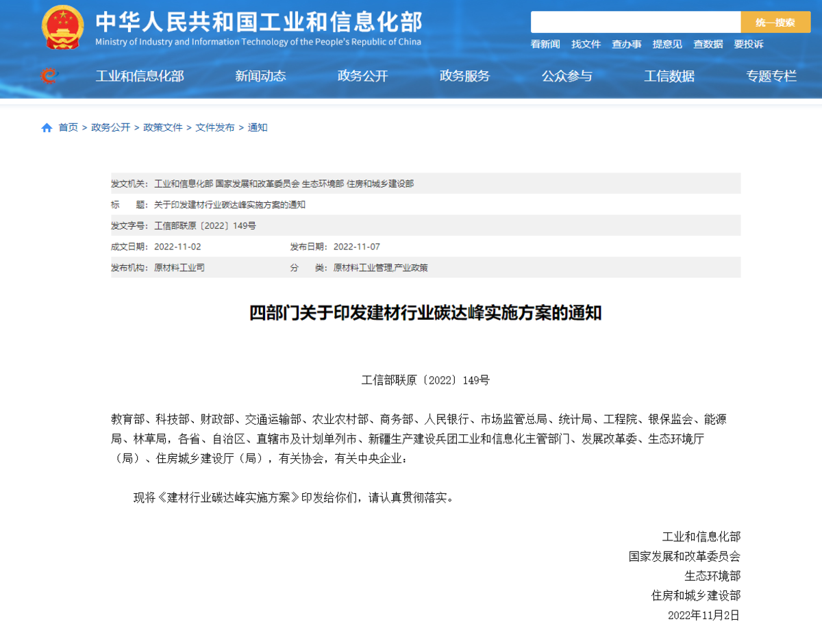822x624 pixels.
Task: Click the date 2022年11月2日 at the bottom
Action: click(x=704, y=615)
